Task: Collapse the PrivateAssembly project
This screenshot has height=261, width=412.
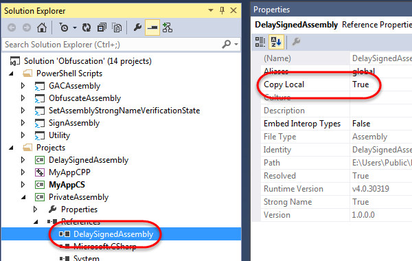Action: pos(23,197)
